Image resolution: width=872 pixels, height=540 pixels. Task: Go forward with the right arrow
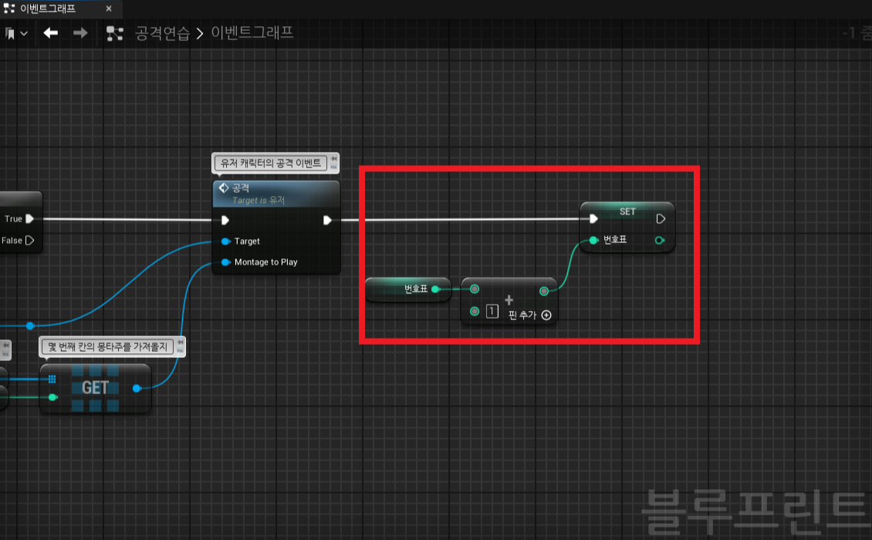80,33
